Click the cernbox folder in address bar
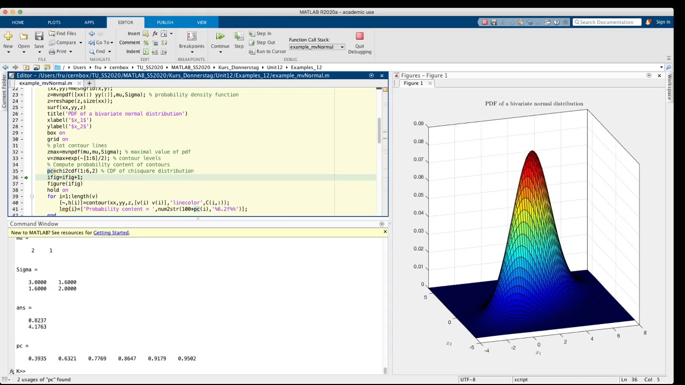The height and width of the screenshot is (385, 685). 119,67
